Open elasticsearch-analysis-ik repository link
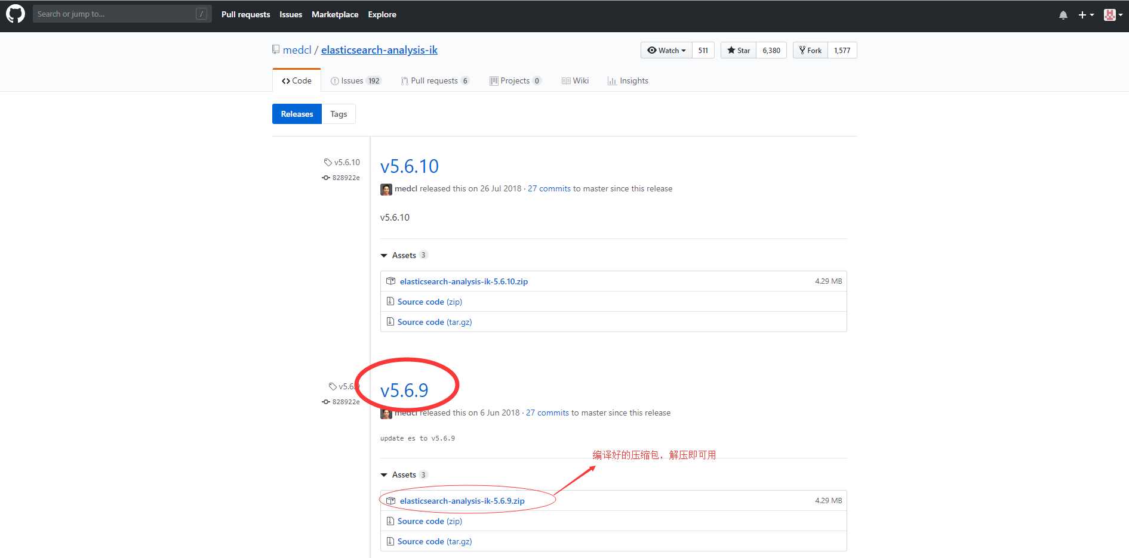 click(379, 50)
